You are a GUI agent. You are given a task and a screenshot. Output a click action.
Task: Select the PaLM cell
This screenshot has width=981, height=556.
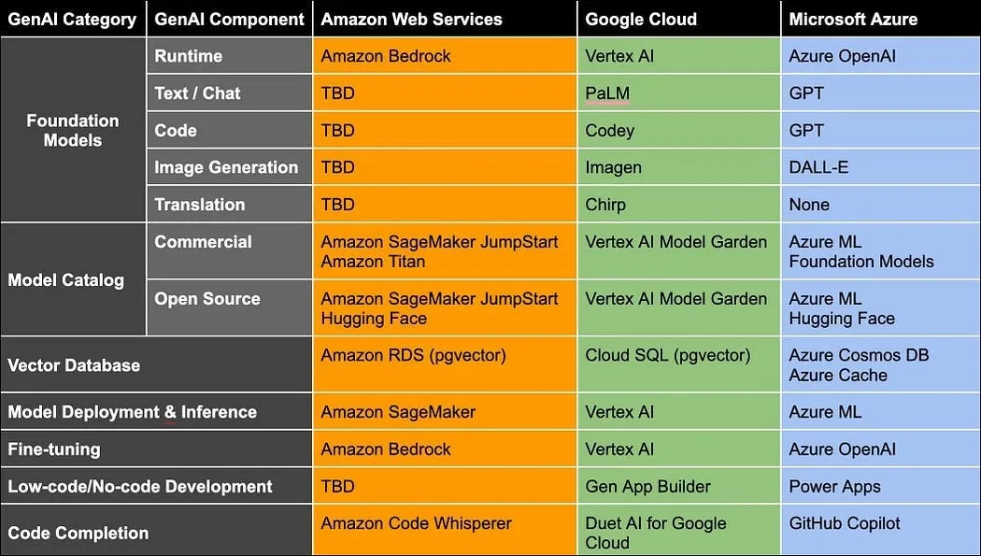click(x=679, y=93)
